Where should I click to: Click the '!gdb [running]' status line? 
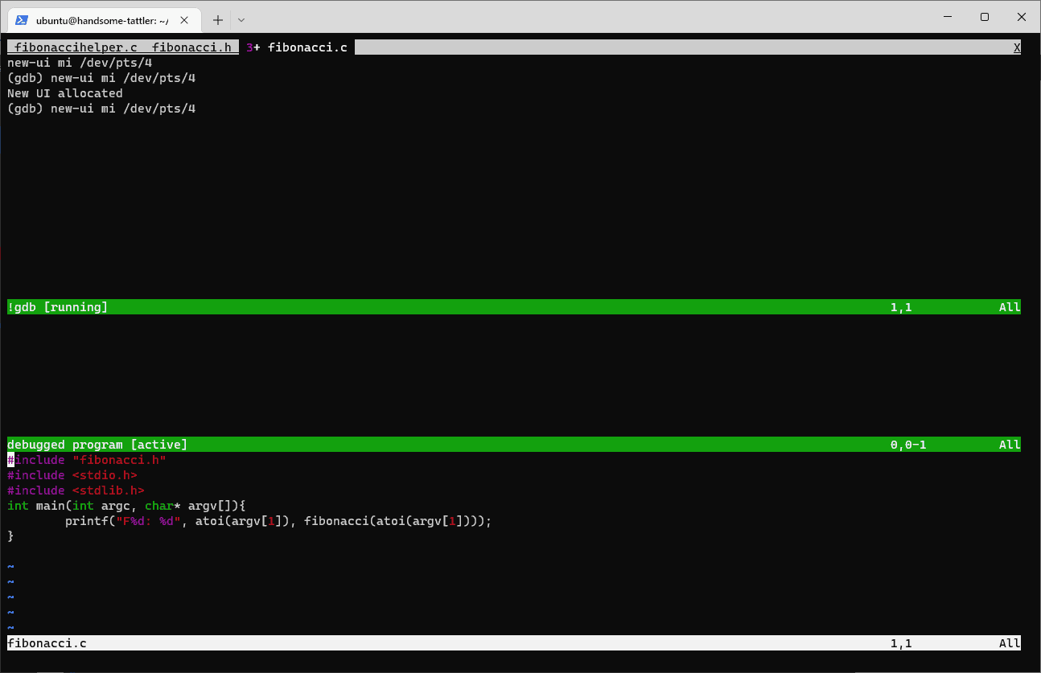(514, 307)
